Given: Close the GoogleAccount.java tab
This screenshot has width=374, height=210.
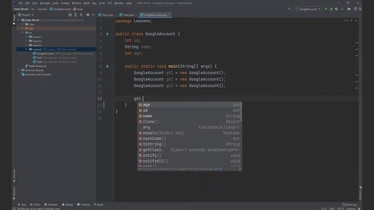Looking at the screenshot, I should point(169,15).
